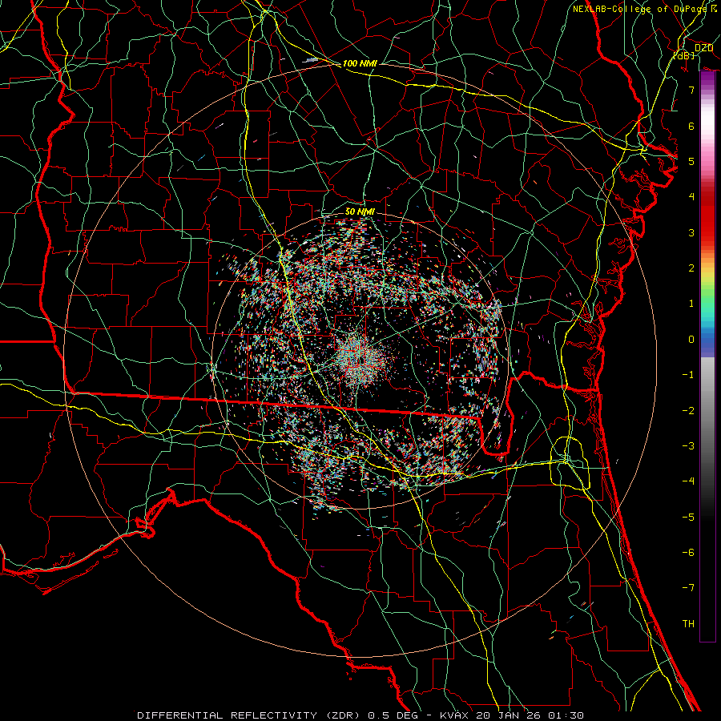
Task: Click the "50 NMI" range ring label
Action: [x=360, y=211]
